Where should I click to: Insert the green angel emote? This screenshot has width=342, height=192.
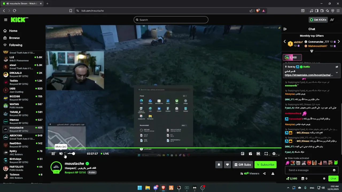point(336,163)
